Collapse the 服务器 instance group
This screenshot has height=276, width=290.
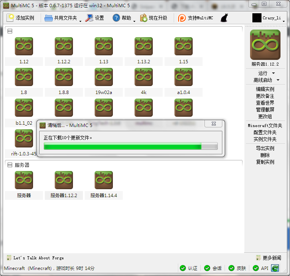pyautogui.click(x=10, y=165)
